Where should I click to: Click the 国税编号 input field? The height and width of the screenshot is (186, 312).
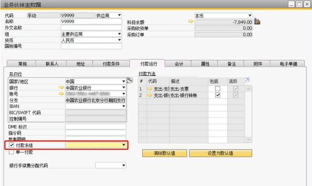coord(91,46)
